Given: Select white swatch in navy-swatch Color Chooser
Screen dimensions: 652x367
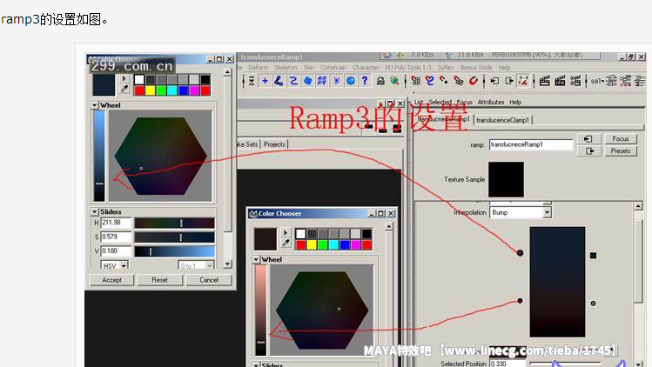Looking at the screenshot, I should [x=139, y=79].
